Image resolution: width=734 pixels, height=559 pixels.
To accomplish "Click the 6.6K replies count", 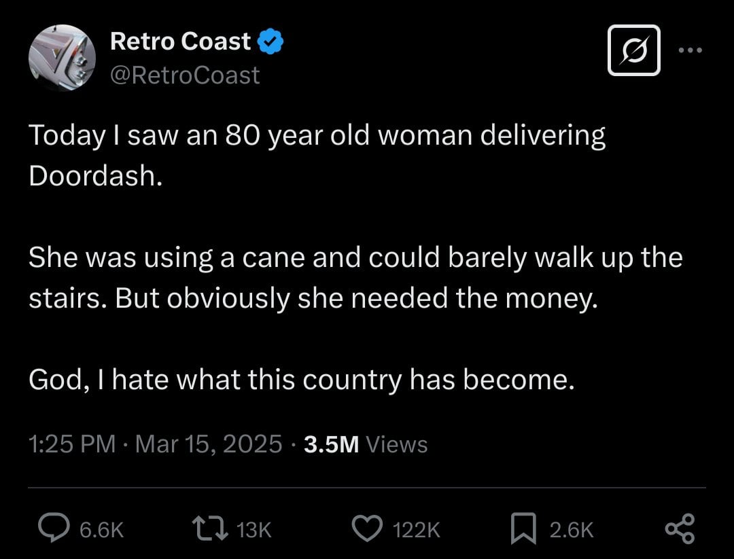I will [102, 530].
